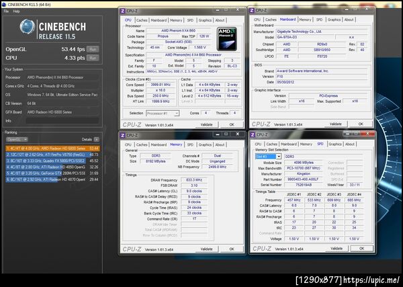Open the OpenGL ranking dropdown
Viewport: 403px width, 287px height.
17,139
